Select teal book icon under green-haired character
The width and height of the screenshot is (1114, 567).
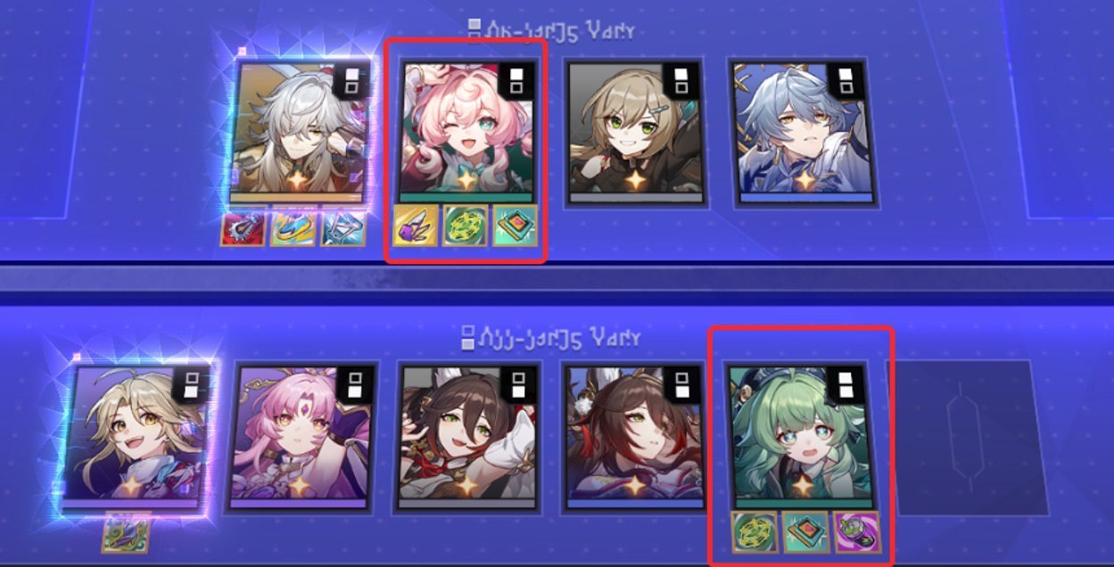(805, 531)
